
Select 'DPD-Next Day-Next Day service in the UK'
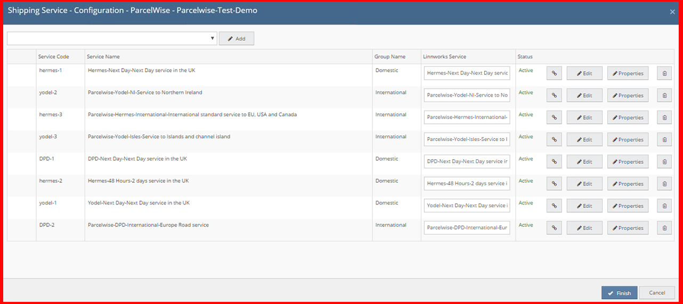[137, 158]
